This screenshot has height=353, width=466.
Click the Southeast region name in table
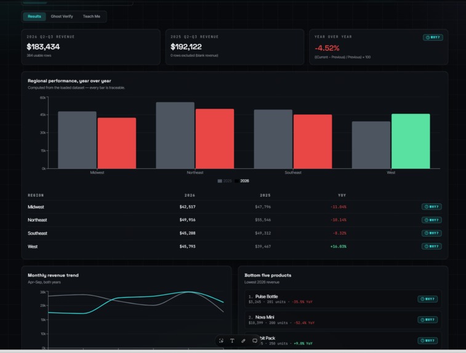[x=37, y=233]
